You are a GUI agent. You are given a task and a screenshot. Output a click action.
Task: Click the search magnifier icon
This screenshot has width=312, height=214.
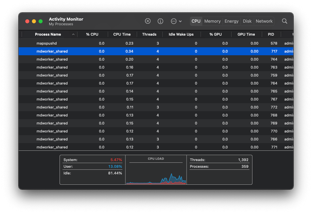[284, 21]
